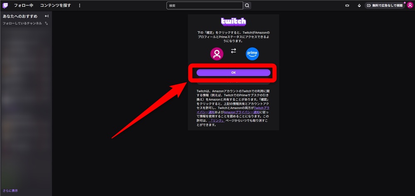Click the magnifier search button
This screenshot has width=415, height=196.
click(x=247, y=5)
